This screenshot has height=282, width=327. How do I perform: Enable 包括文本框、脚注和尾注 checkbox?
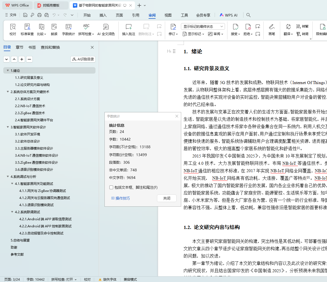pyautogui.click(x=111, y=187)
